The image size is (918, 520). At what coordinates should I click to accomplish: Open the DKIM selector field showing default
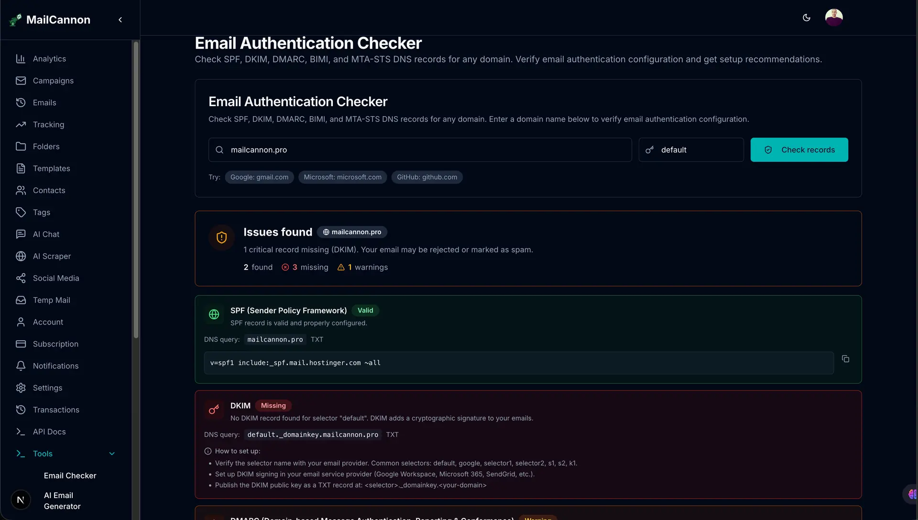(691, 150)
